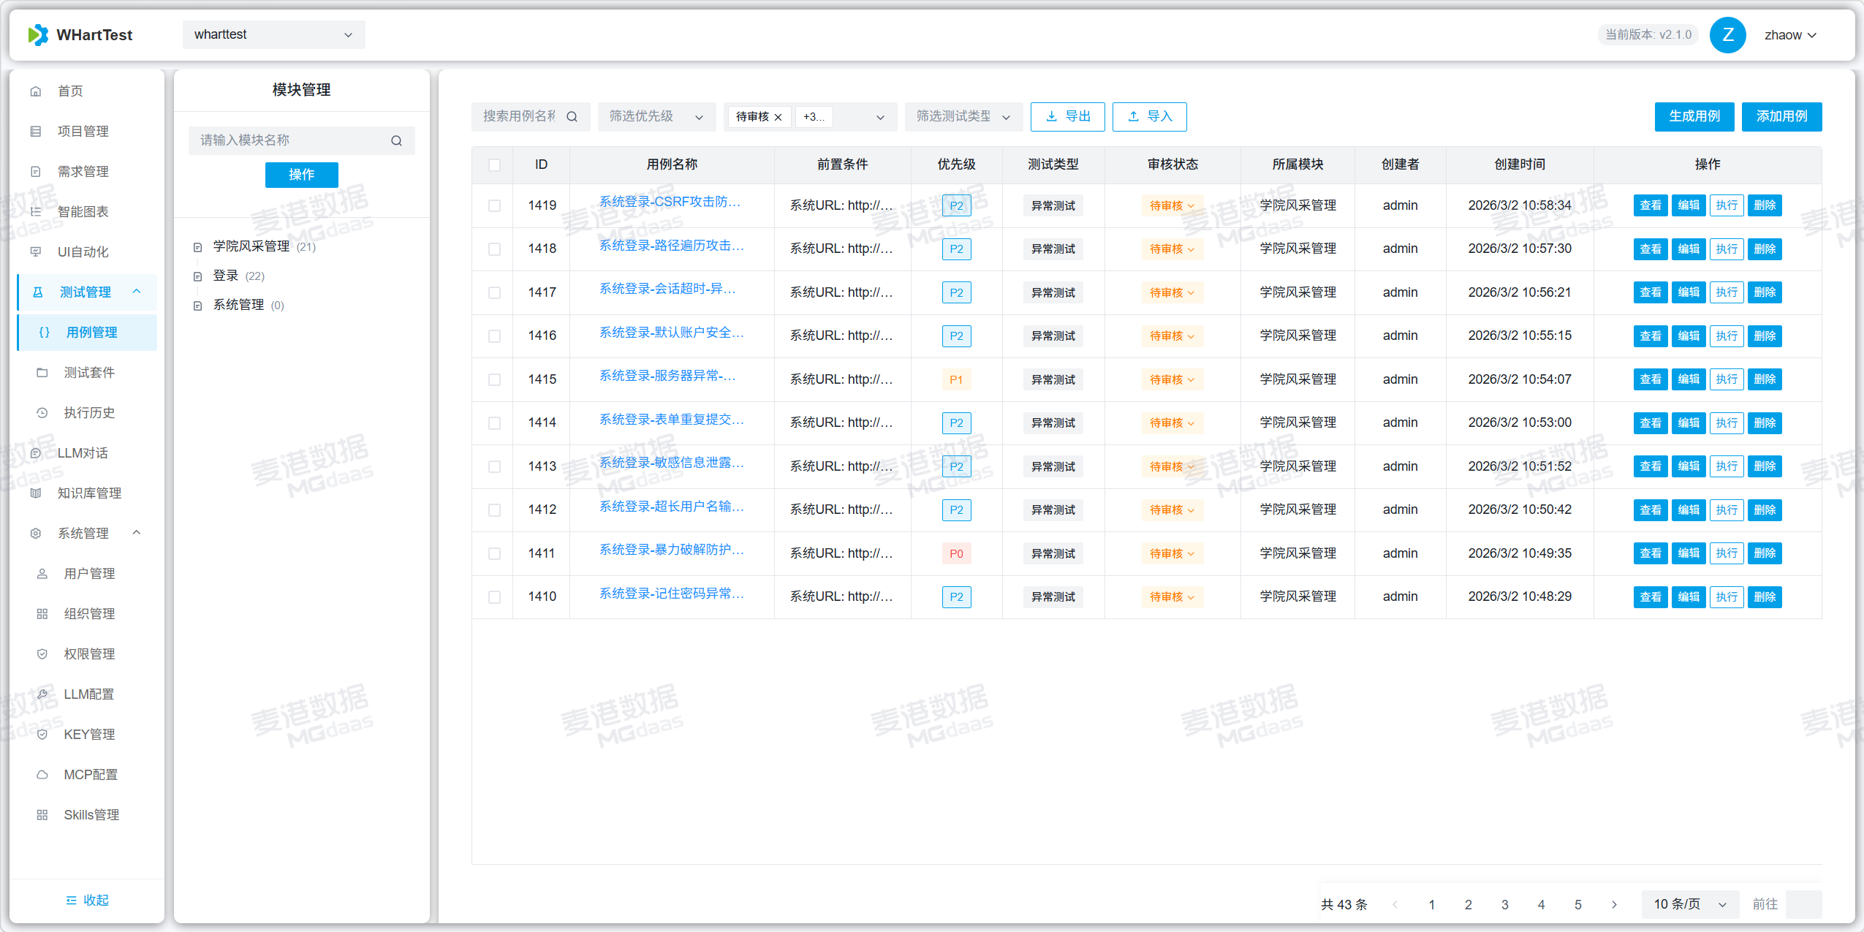The image size is (1864, 932).
Task: Click the download icon on 导出 button
Action: (1051, 117)
